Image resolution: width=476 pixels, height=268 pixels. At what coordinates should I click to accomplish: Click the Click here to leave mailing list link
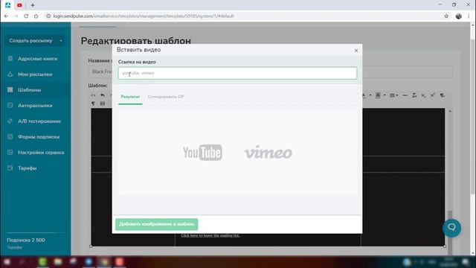pos(210,235)
